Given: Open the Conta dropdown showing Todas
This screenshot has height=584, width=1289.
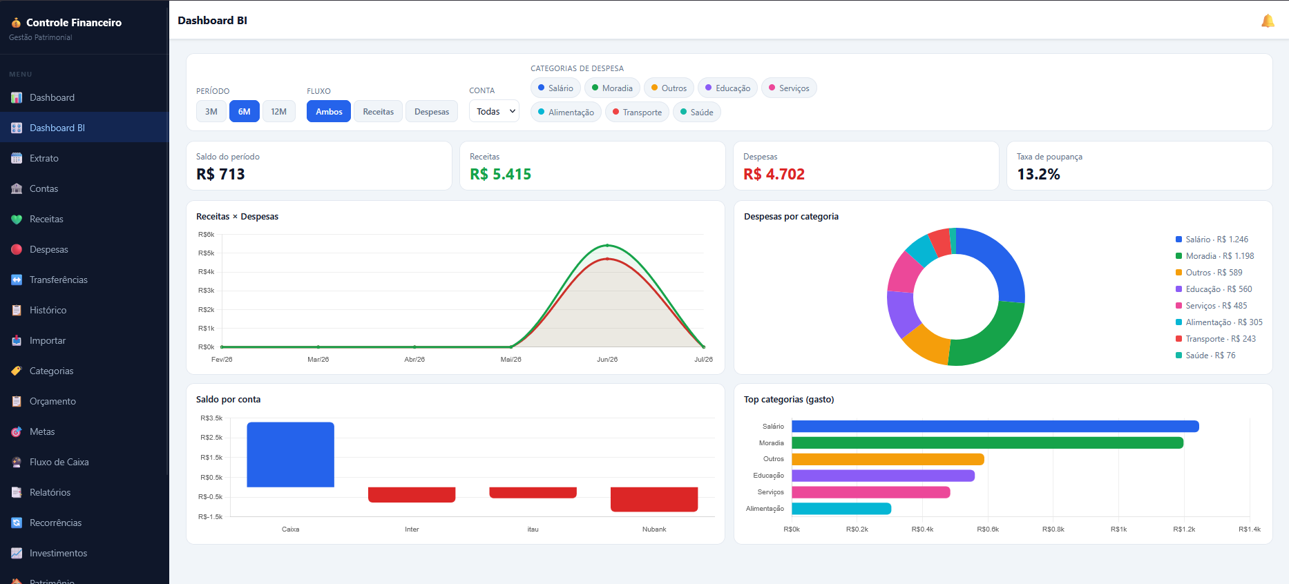Looking at the screenshot, I should [494, 111].
